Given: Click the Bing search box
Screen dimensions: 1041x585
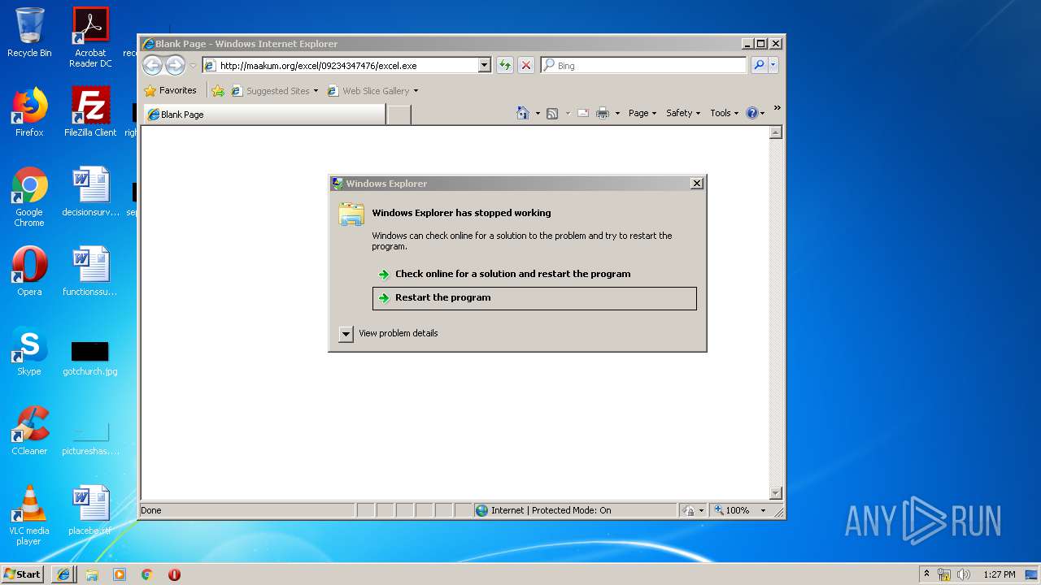Looking at the screenshot, I should [645, 65].
